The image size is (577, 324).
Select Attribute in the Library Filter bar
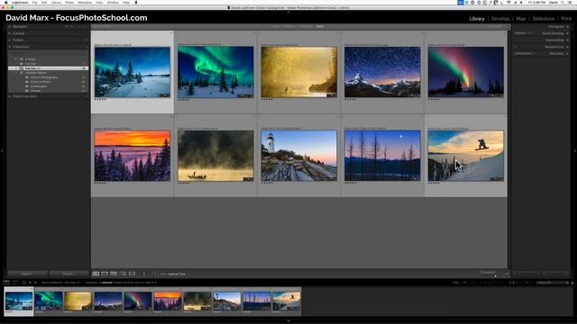point(288,26)
